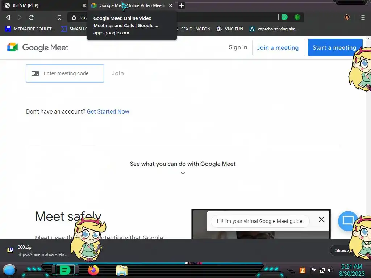Open the VNC FUN bookmark
The width and height of the screenshot is (371, 278).
point(230,29)
